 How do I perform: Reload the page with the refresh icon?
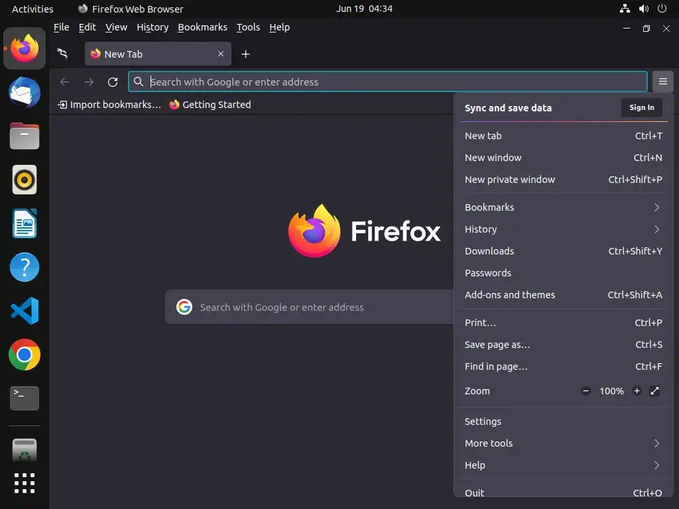click(113, 82)
